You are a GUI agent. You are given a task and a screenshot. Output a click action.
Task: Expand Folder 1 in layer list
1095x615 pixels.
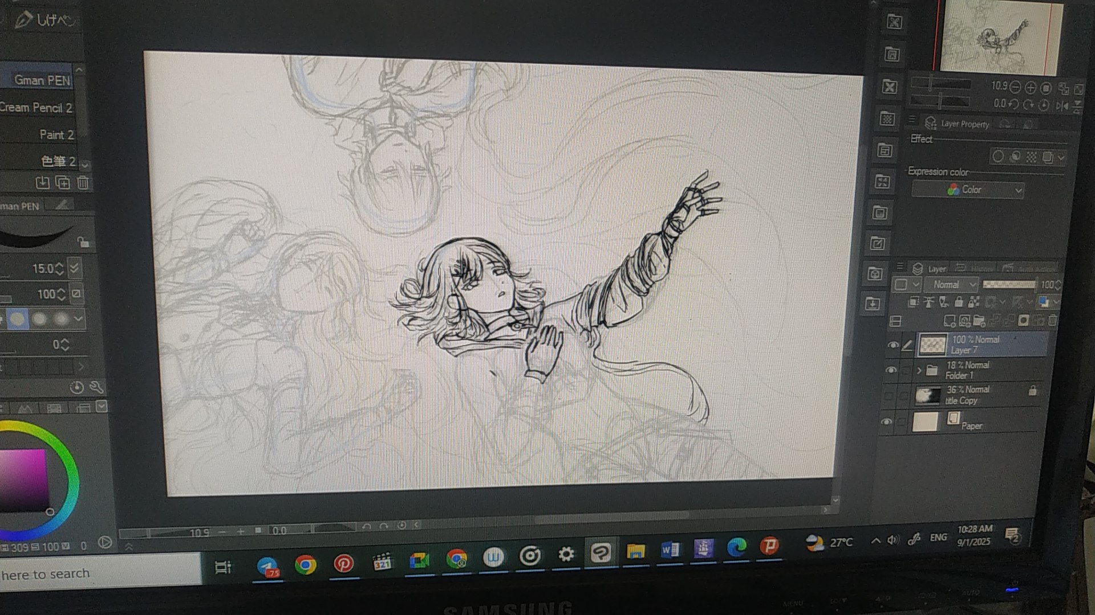click(x=919, y=371)
